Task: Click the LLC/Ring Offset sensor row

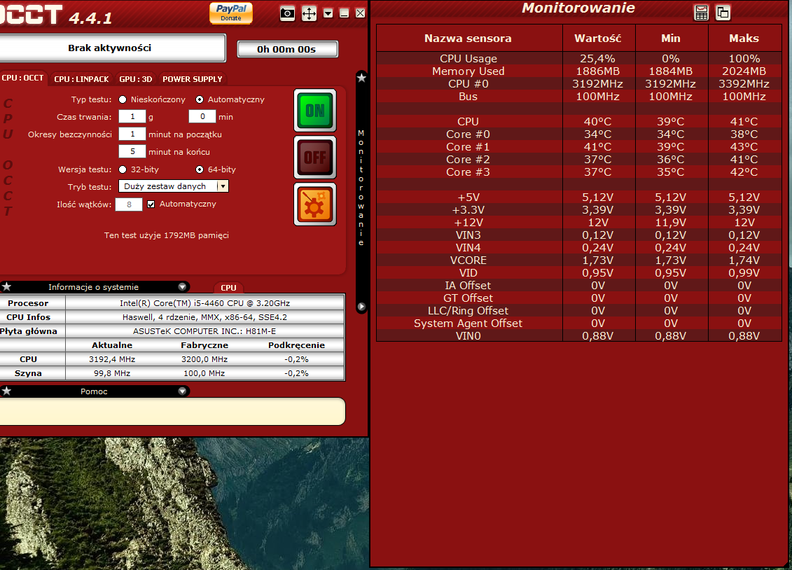Action: click(x=579, y=311)
